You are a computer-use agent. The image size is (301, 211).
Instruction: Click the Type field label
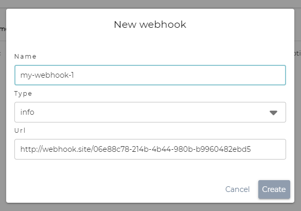(23, 94)
